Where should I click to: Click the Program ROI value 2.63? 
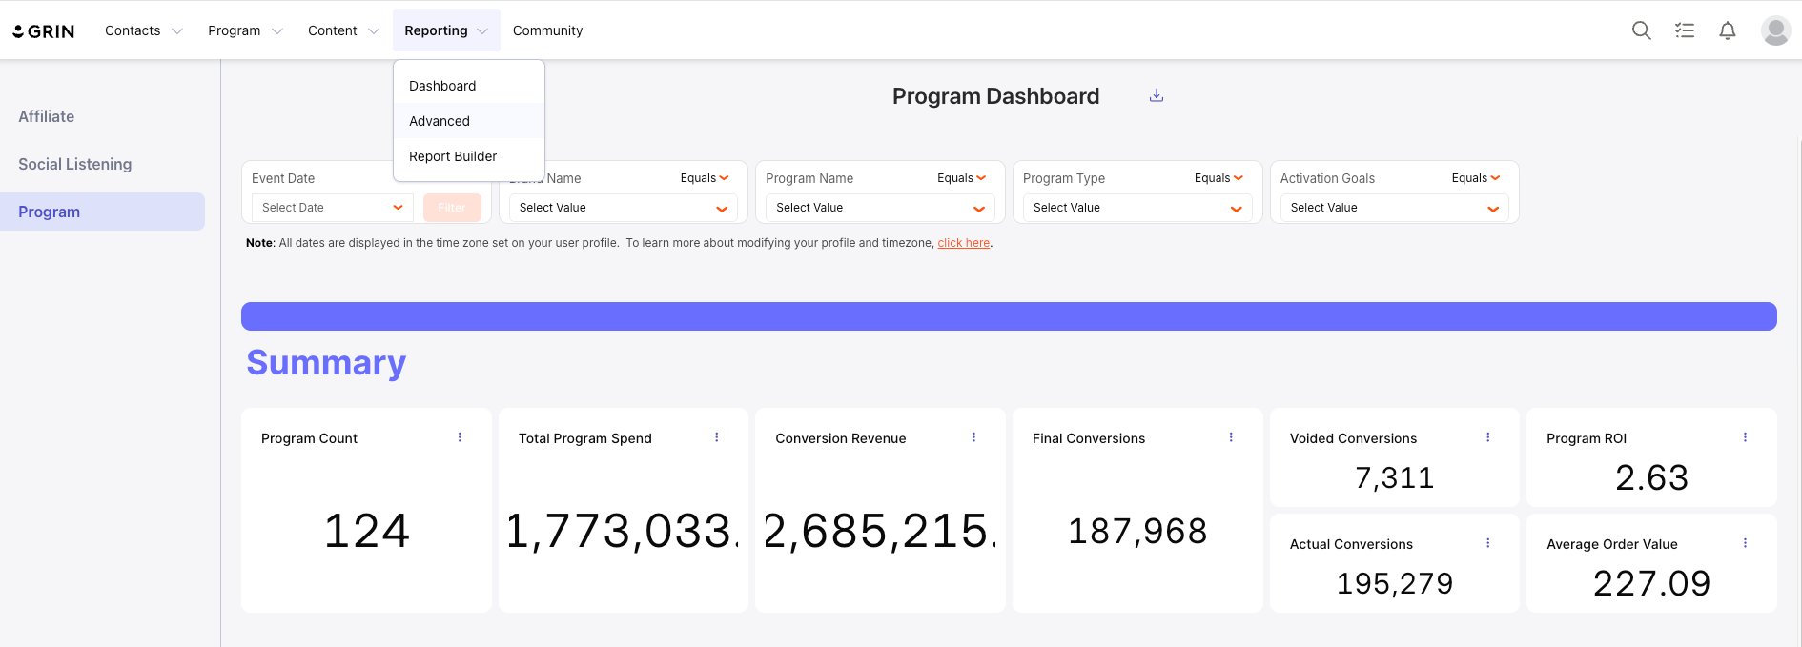click(1651, 477)
